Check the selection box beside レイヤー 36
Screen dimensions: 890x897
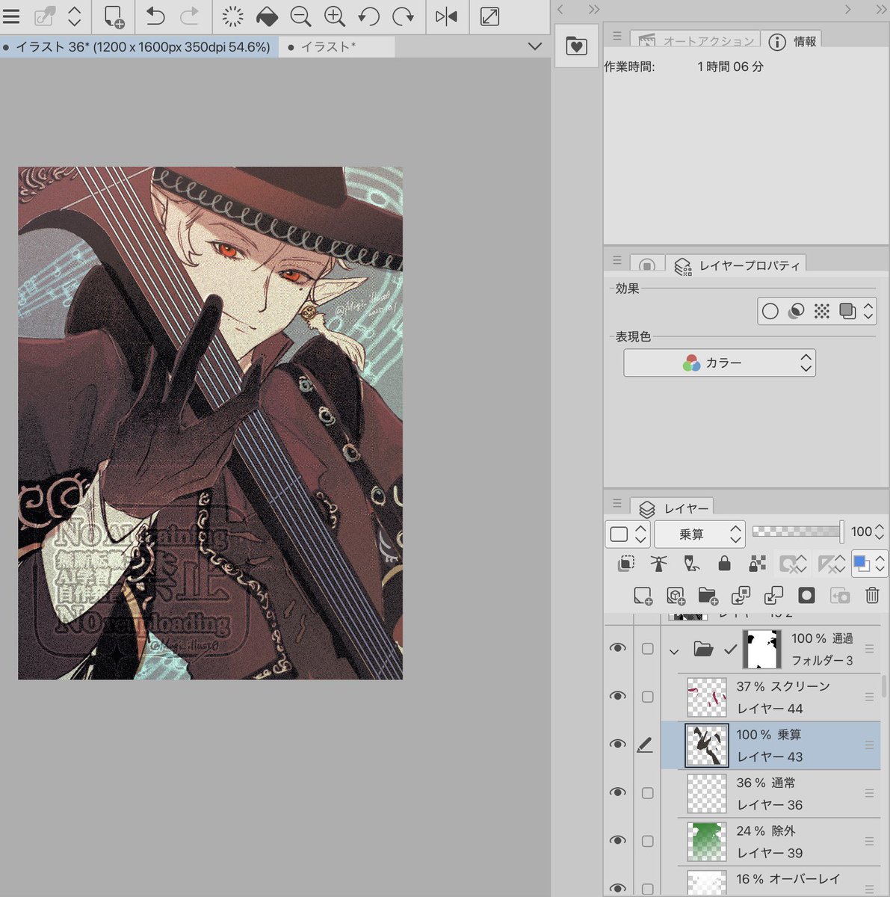point(647,792)
